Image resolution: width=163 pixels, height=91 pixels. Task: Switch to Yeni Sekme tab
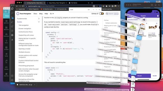(79, 3)
